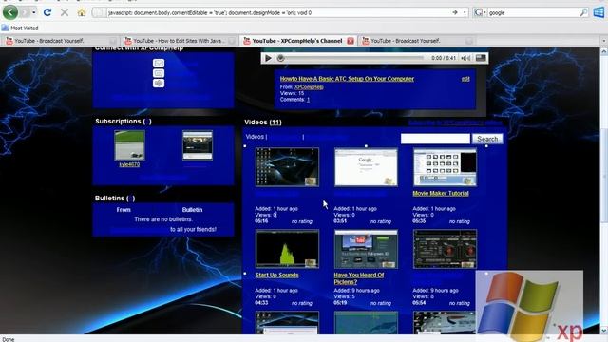
Task: Play the featured video
Action: point(268,58)
